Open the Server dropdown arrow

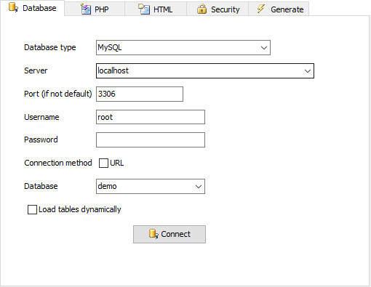click(308, 71)
